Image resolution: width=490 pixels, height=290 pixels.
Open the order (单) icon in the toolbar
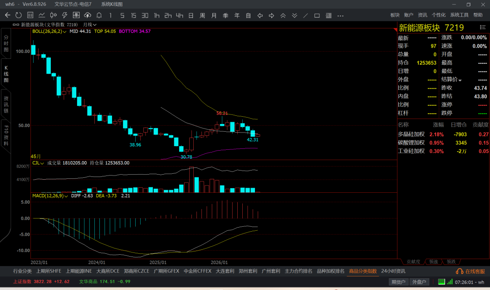pos(76,15)
